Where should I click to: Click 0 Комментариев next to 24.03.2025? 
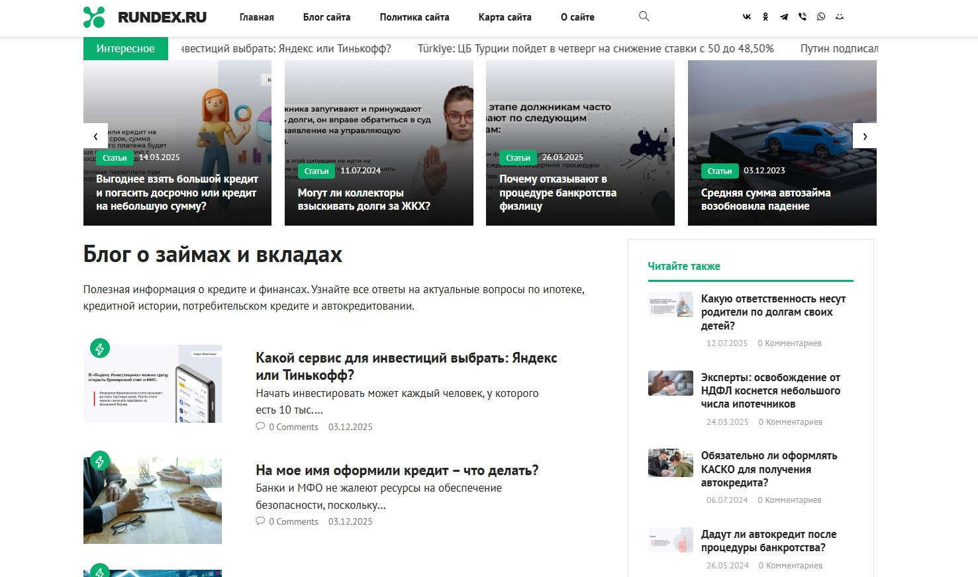(x=791, y=422)
